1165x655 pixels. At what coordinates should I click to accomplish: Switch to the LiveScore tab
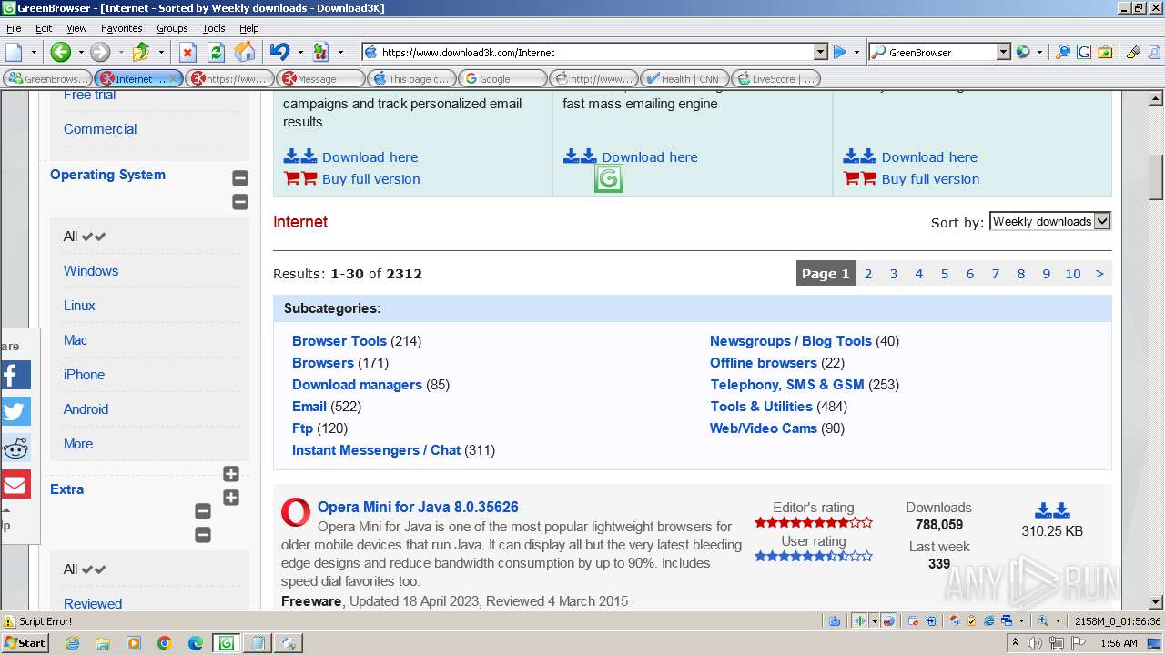(x=775, y=78)
